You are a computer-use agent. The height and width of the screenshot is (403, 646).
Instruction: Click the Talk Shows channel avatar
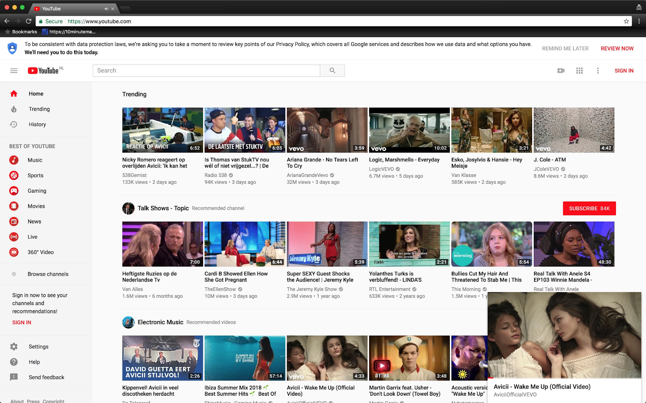(x=128, y=208)
